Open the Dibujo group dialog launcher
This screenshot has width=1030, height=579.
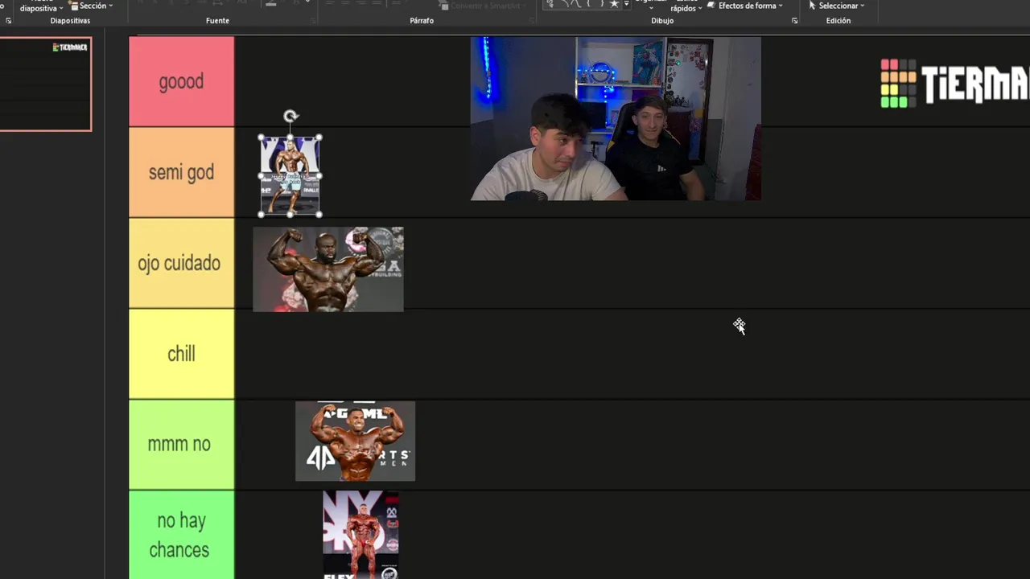795,21
